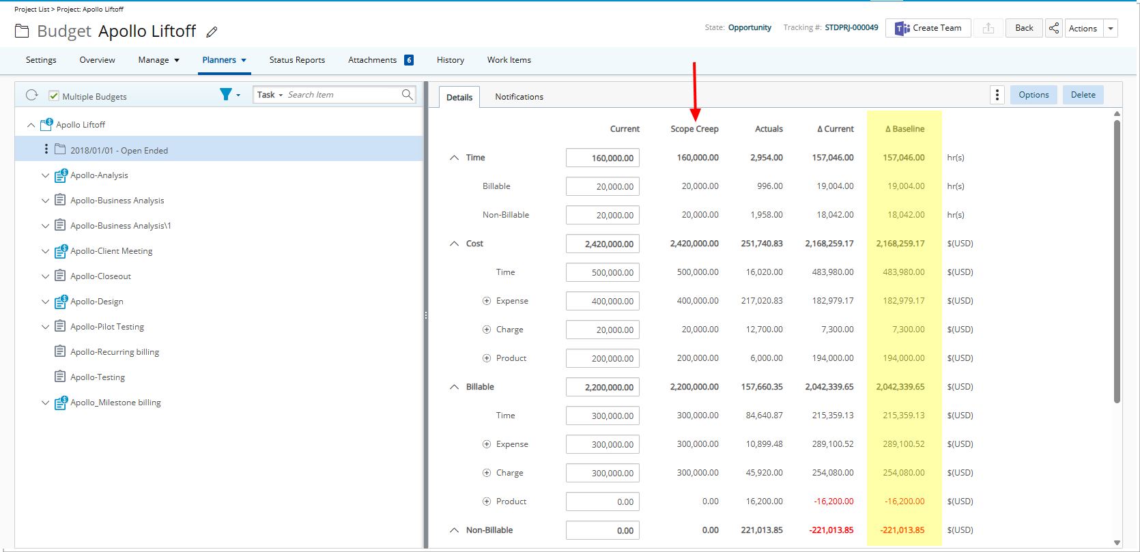Image resolution: width=1140 pixels, height=552 pixels.
Task: Expand Billable Expense with plus icon
Action: (487, 444)
